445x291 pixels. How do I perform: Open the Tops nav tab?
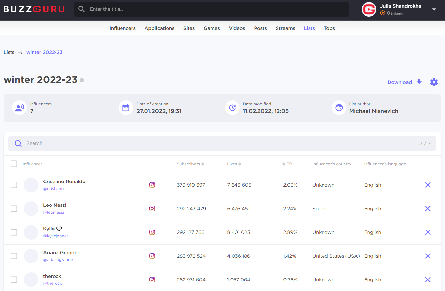point(329,28)
